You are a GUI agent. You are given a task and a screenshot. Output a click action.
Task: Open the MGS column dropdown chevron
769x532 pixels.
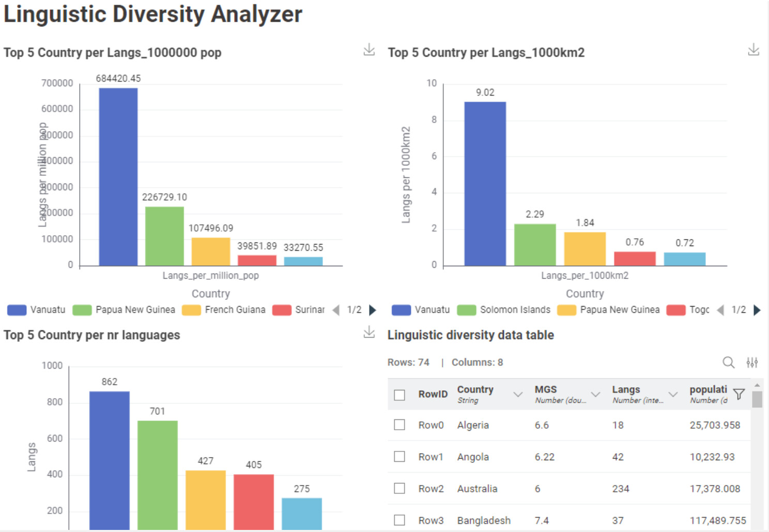point(595,394)
